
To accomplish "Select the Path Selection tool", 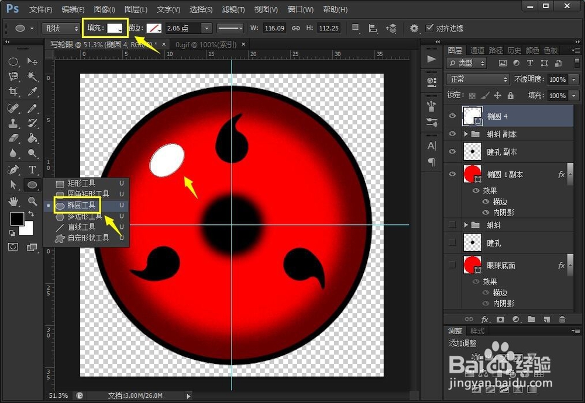I will point(13,185).
